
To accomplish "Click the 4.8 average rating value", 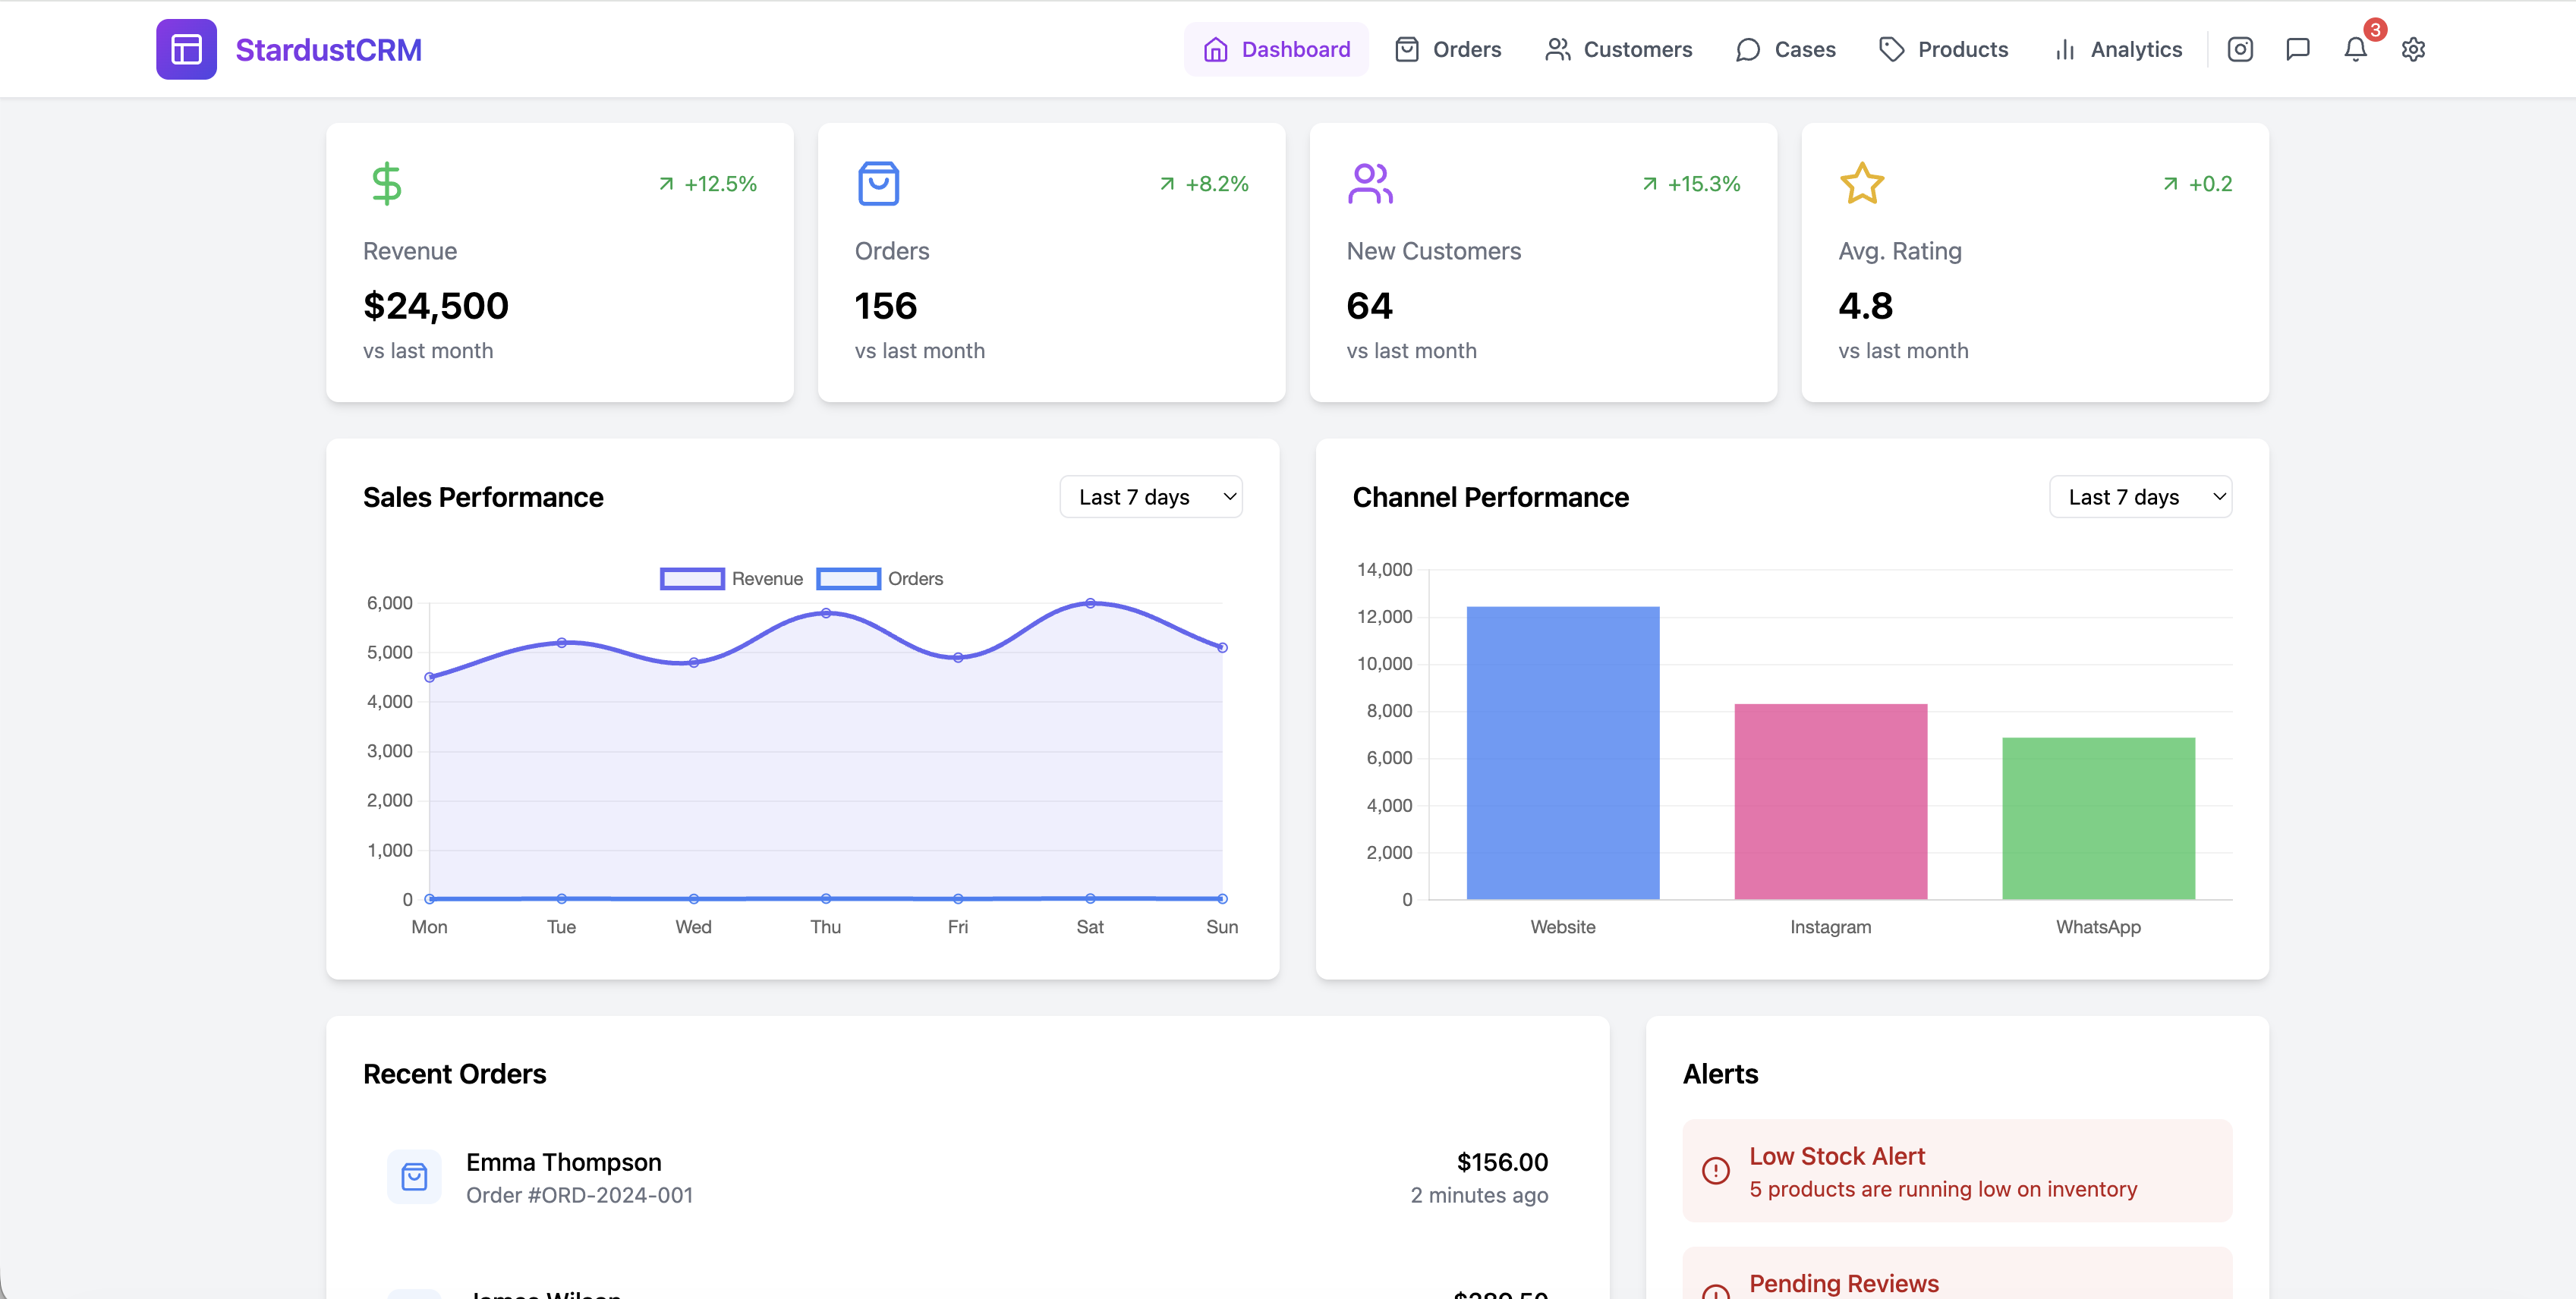I will coord(1866,306).
